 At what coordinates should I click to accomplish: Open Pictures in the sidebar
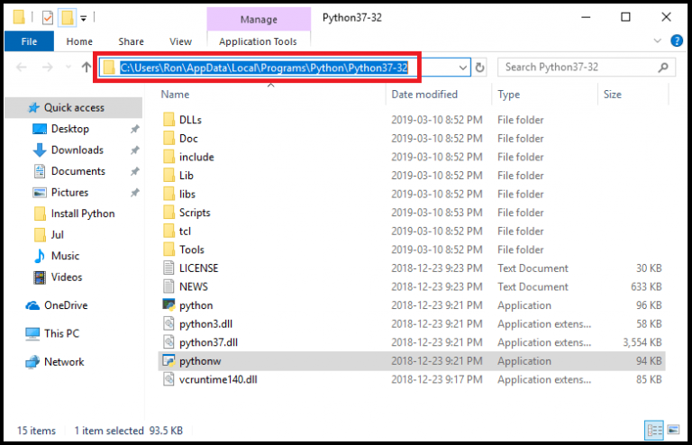point(69,192)
